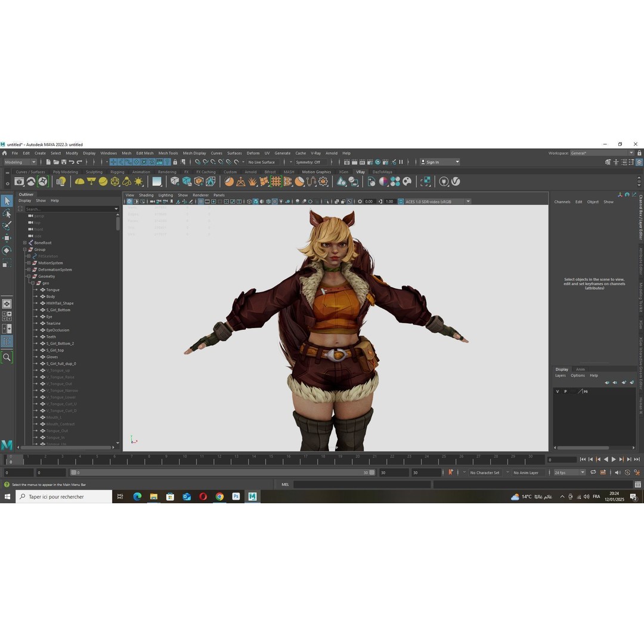Click the Outliner horizontal scrollbar
The height and width of the screenshot is (644, 644).
pos(67,447)
